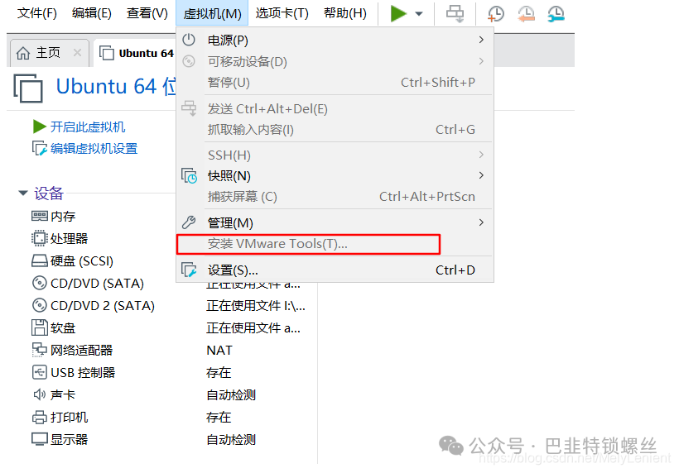Click the 处理器 chip icon
679x473 pixels.
39,238
